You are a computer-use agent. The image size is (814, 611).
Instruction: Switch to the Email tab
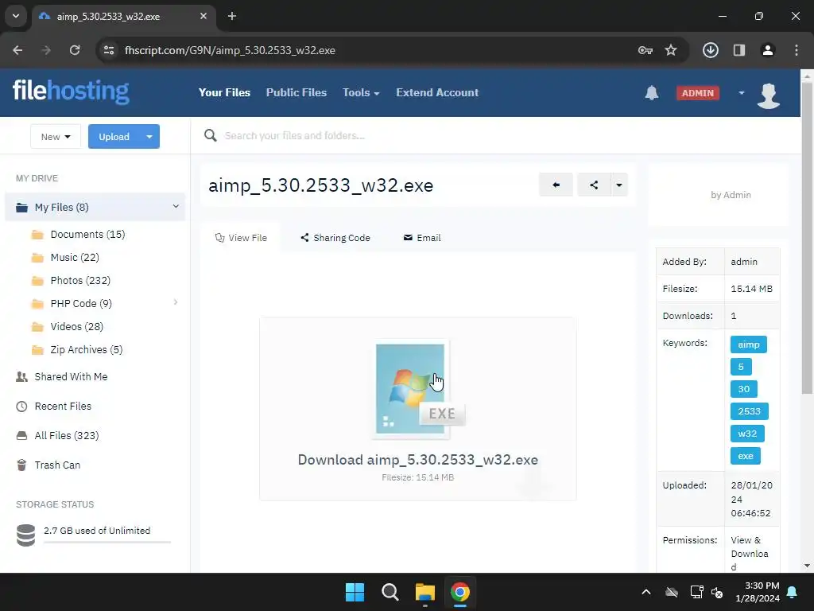click(422, 237)
